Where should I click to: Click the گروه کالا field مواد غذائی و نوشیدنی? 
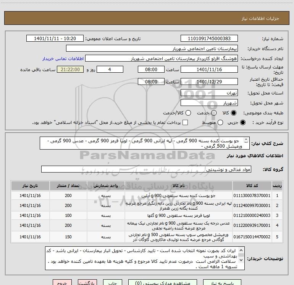pyautogui.click(x=146, y=169)
